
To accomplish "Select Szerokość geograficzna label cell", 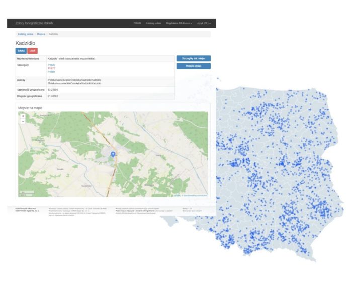I will coord(31,90).
